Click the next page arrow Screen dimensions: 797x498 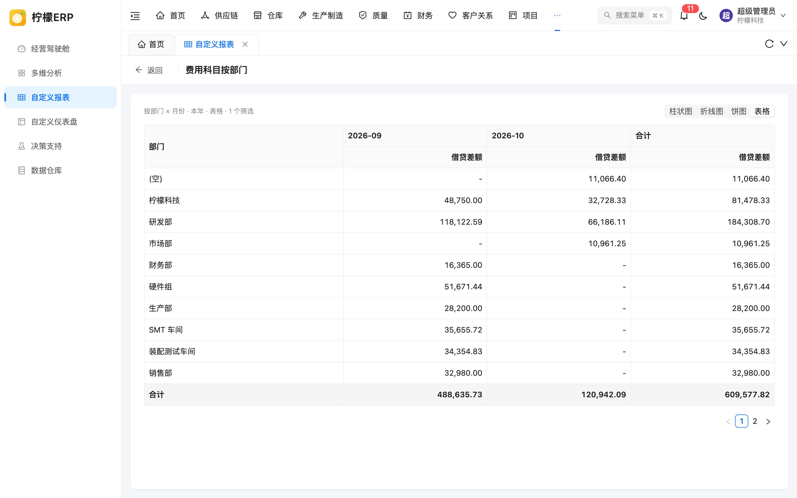(x=768, y=422)
